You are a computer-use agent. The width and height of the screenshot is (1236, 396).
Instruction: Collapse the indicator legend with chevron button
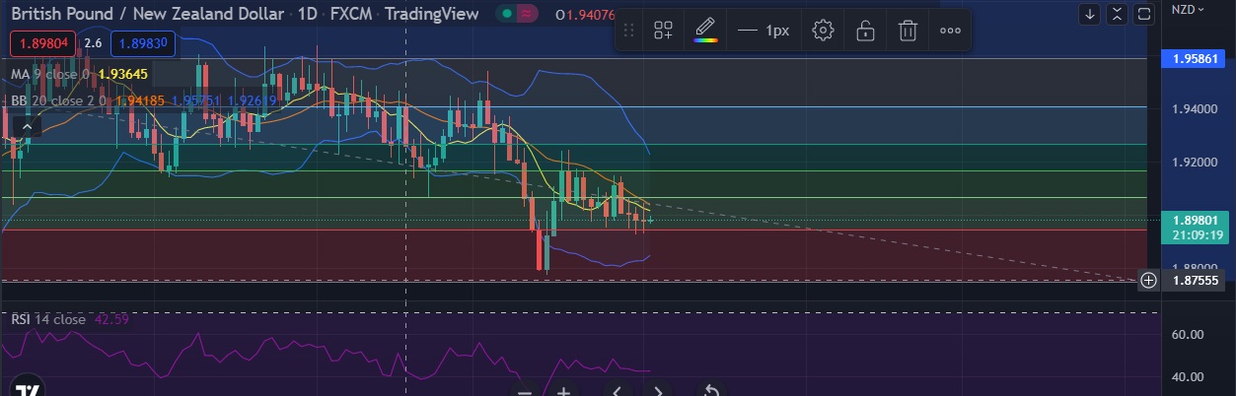(x=27, y=125)
